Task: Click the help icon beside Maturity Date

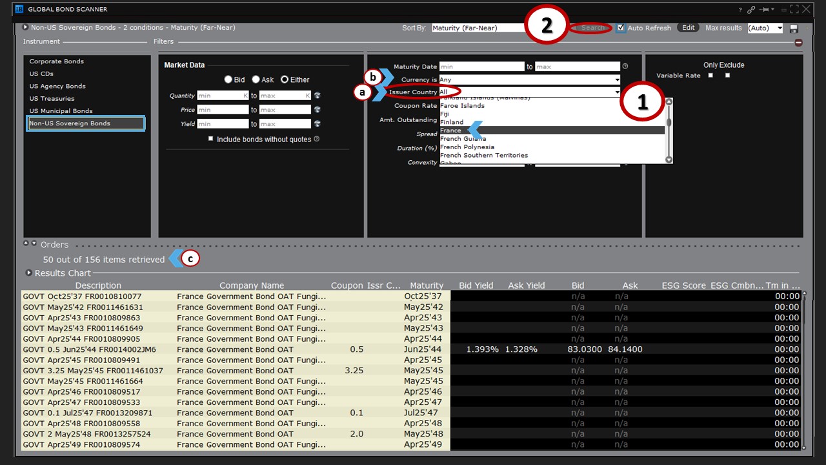Action: (625, 67)
